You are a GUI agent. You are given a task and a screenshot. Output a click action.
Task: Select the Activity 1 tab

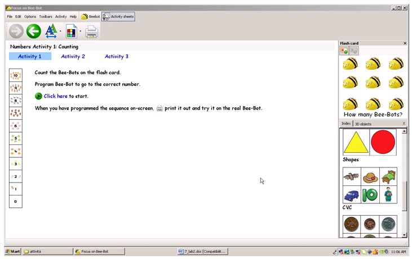click(x=30, y=56)
